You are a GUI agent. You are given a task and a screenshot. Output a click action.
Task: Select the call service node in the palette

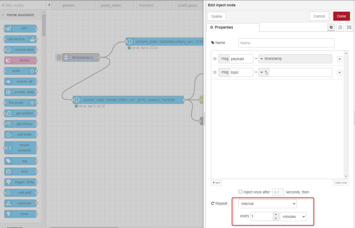[20, 39]
